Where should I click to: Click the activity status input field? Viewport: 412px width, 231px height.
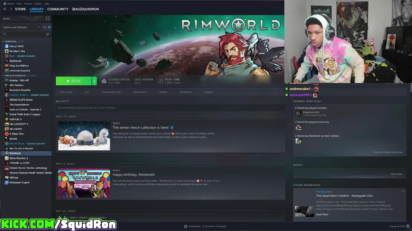point(170,108)
